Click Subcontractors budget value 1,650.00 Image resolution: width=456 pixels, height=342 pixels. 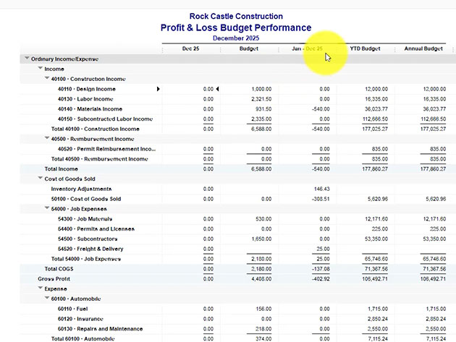click(261, 239)
